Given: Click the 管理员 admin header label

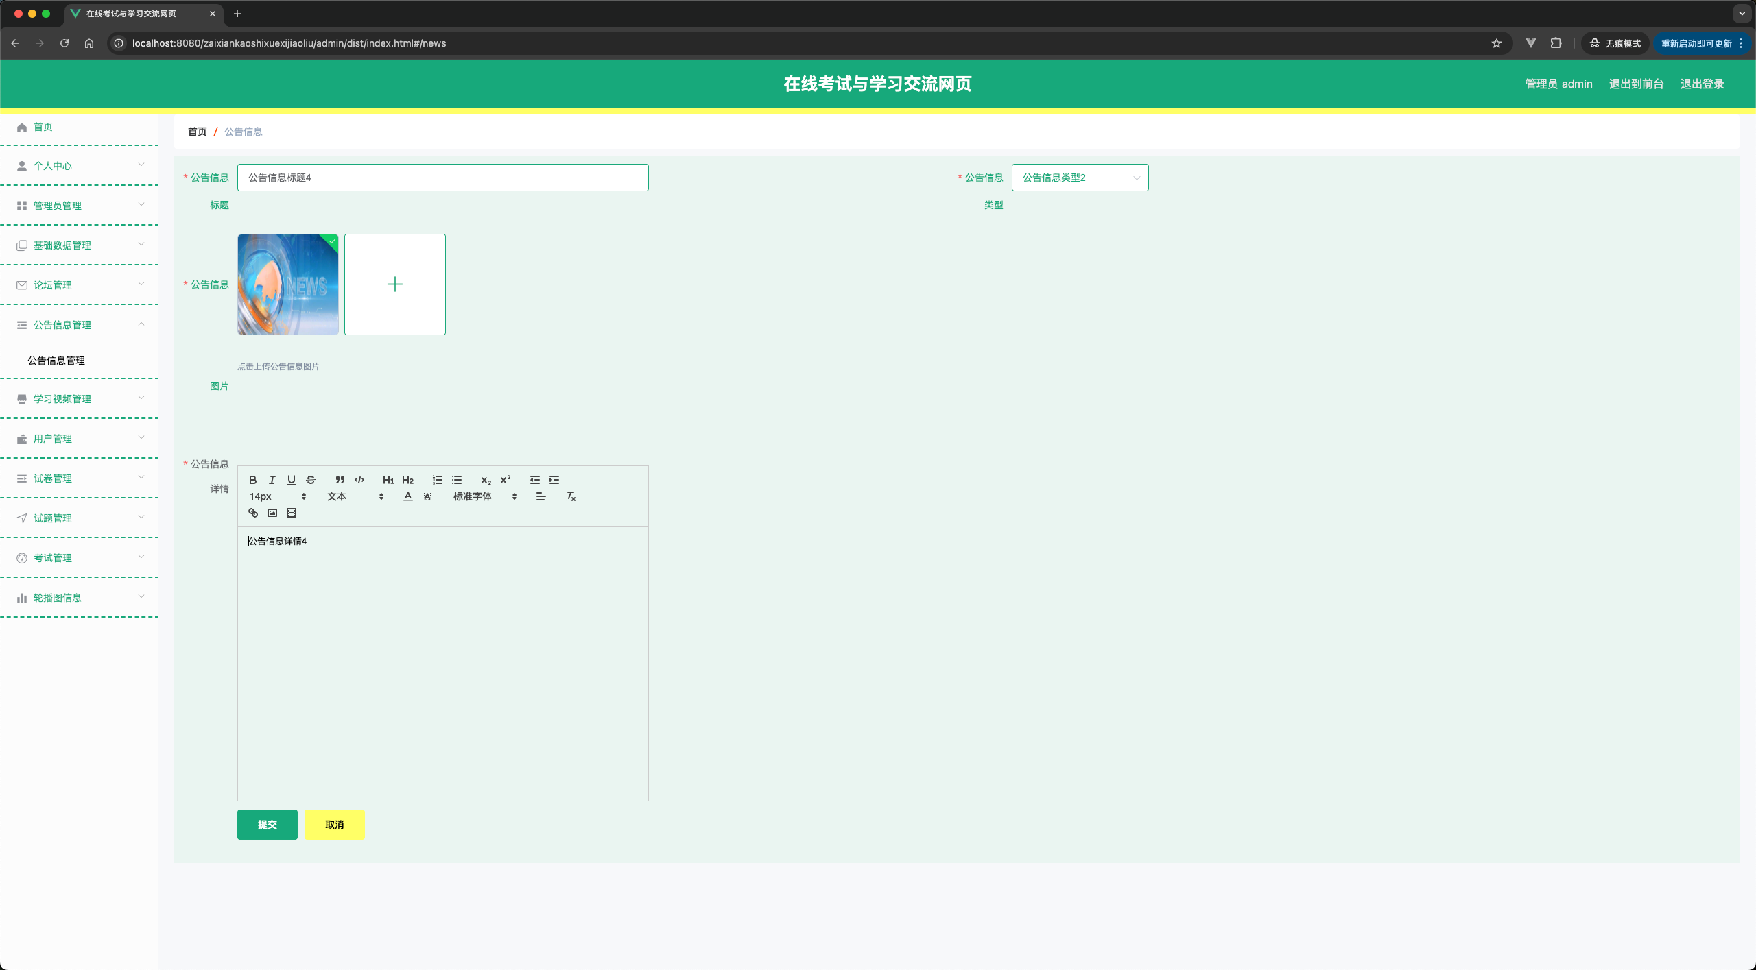Looking at the screenshot, I should (x=1558, y=84).
